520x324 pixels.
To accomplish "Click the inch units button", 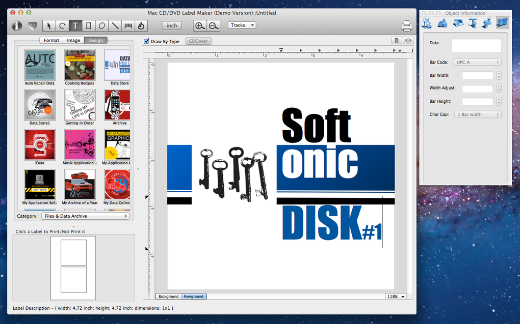I will coord(172,25).
